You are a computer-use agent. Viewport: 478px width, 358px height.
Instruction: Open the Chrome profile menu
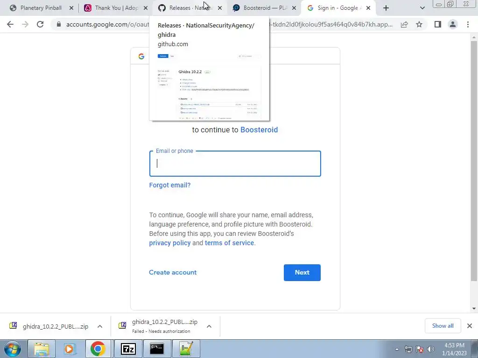[x=453, y=24]
